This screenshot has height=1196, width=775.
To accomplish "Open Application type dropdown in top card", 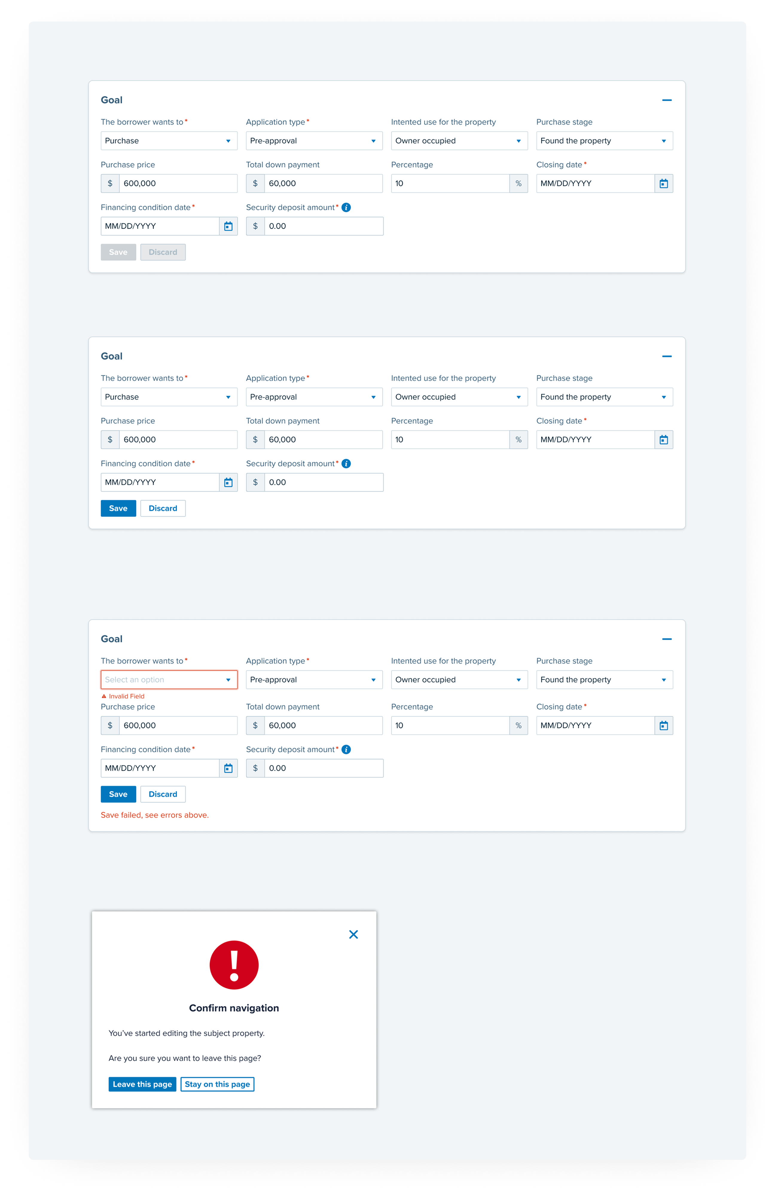I will click(x=314, y=141).
